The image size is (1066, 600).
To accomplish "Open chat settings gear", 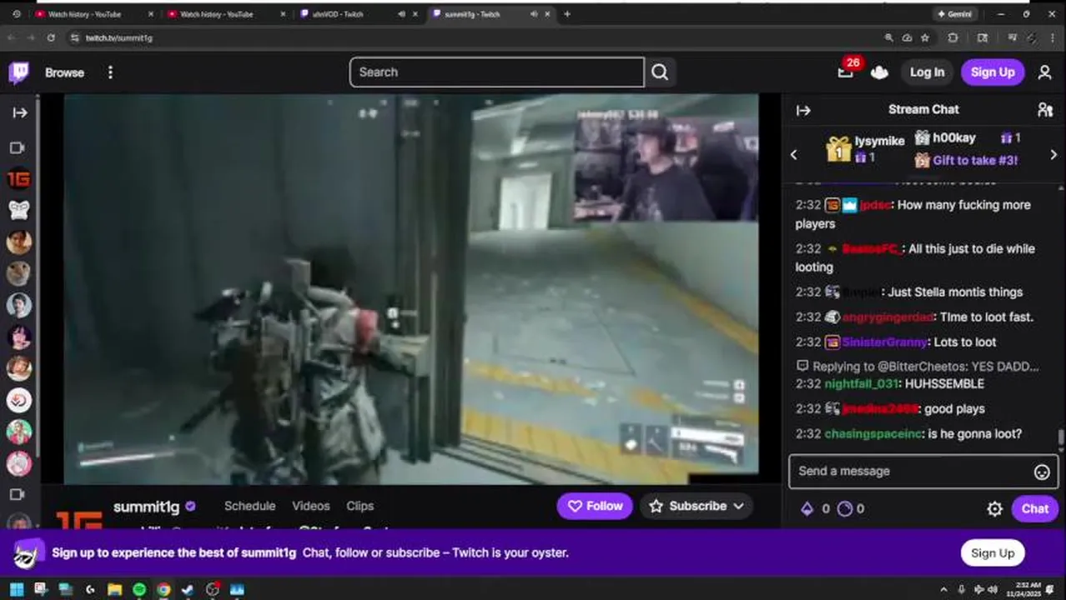I will point(994,508).
